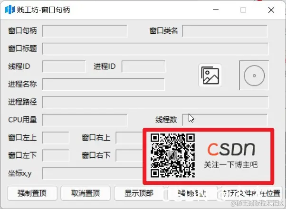Focus the 窗口右上 coordinate field
This screenshot has width=286, height=209.
(129, 138)
